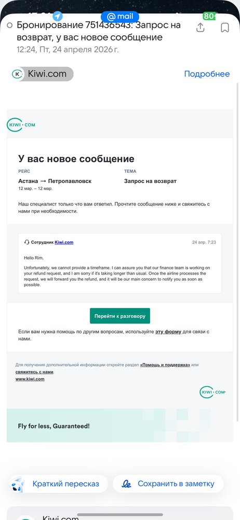Tap the share upload icon
240x520 pixels.
coord(200,28)
